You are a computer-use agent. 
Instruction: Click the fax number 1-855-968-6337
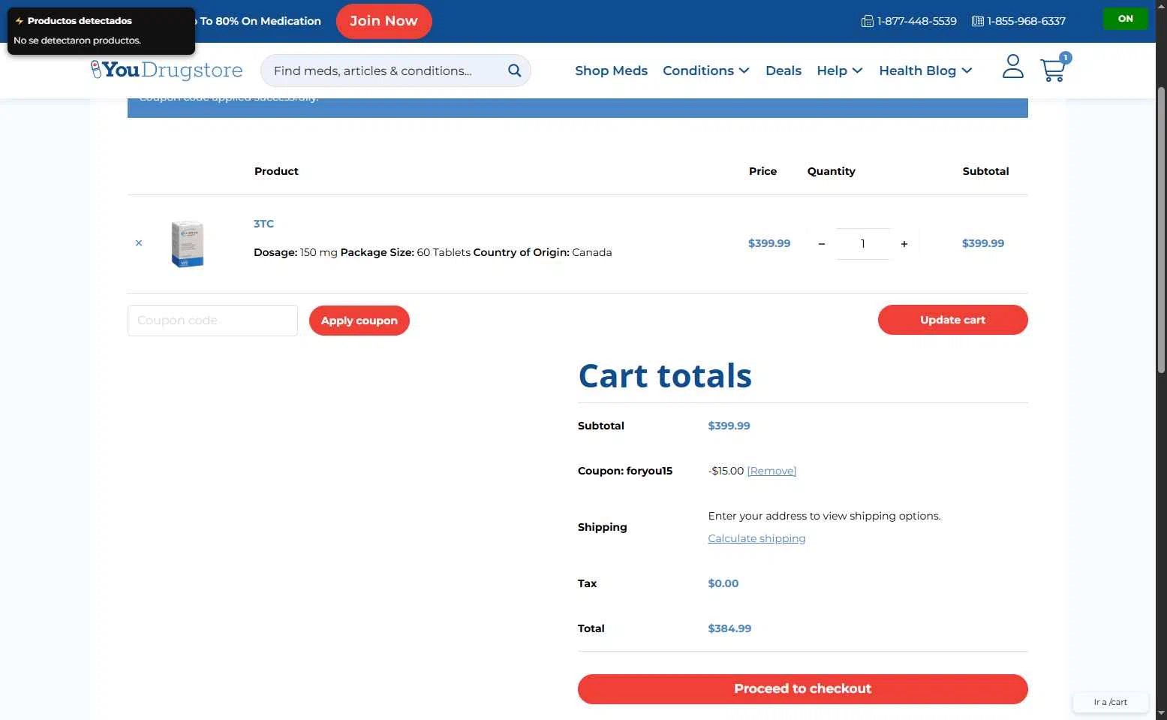click(x=1018, y=21)
